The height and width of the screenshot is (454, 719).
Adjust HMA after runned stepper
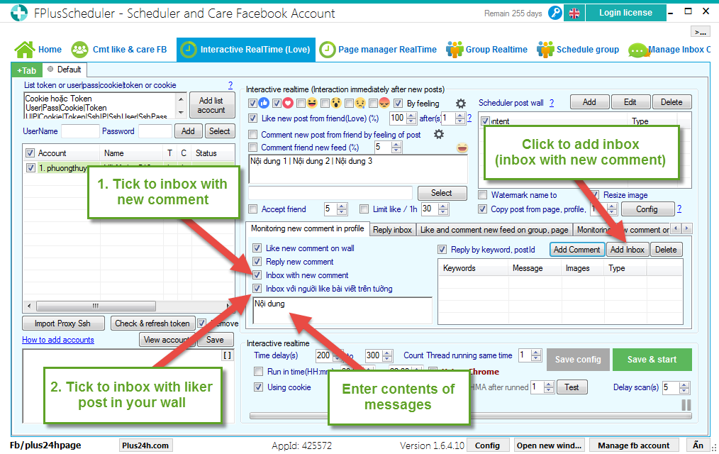coord(549,387)
